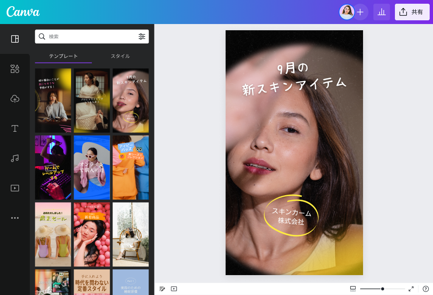Viewport: 433px width, 295px height.
Task: Expand more tools with the ellipsis
Action: (x=15, y=218)
